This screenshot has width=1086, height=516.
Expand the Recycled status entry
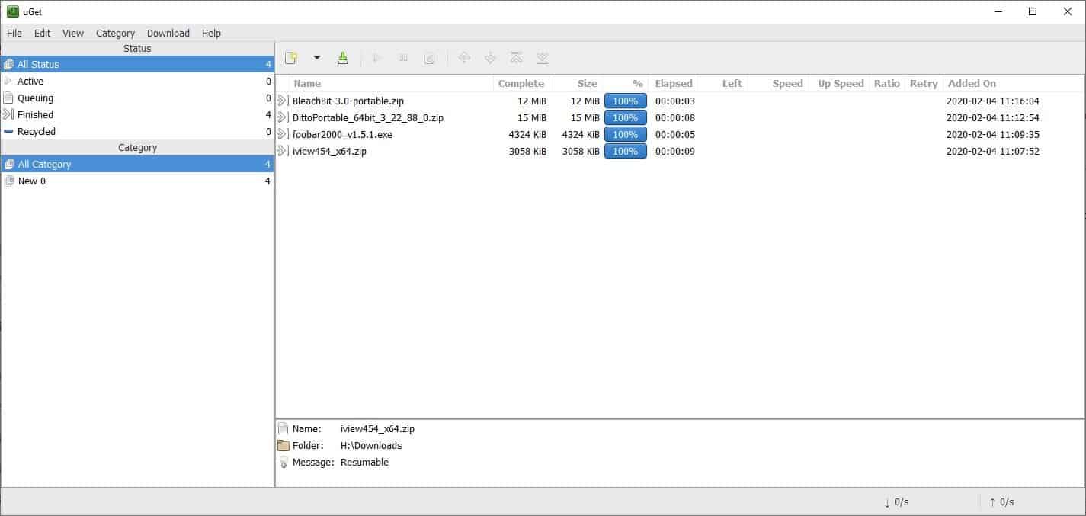point(36,131)
